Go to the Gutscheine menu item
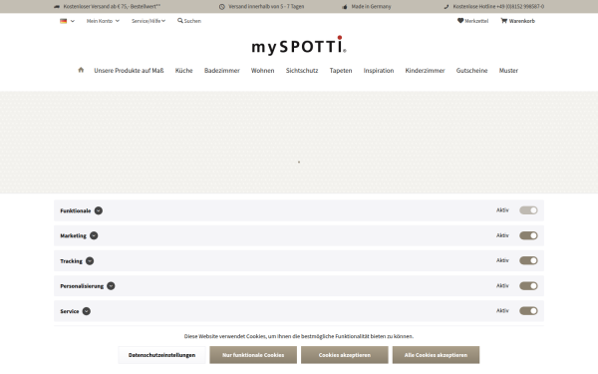 coord(471,70)
